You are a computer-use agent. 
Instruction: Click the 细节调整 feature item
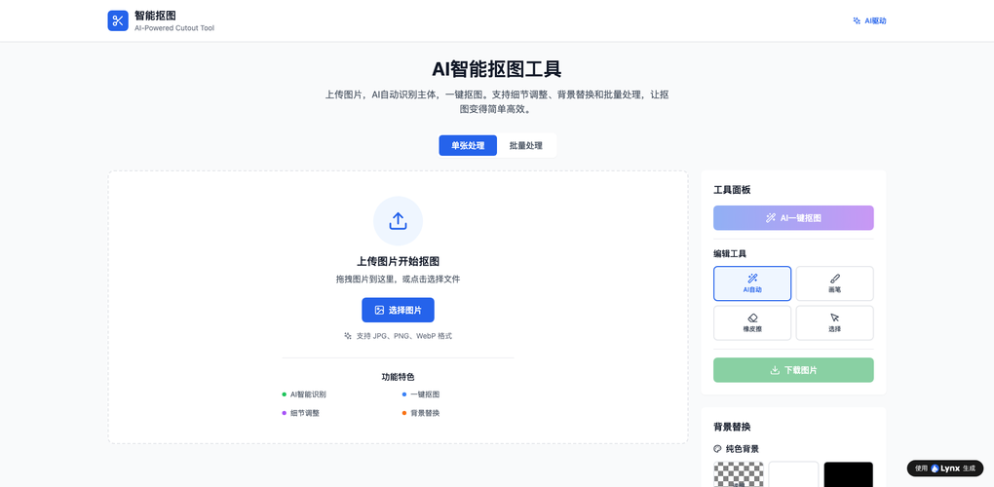point(301,413)
